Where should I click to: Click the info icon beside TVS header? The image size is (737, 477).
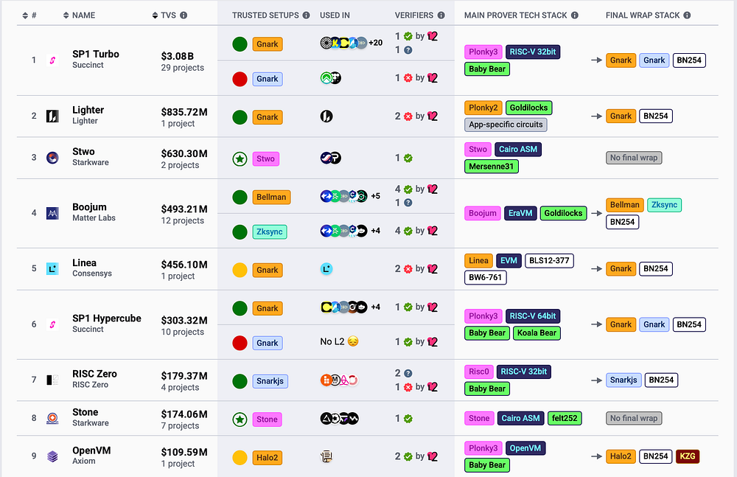pyautogui.click(x=184, y=15)
